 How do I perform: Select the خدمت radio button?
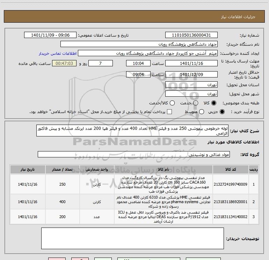click(196, 103)
